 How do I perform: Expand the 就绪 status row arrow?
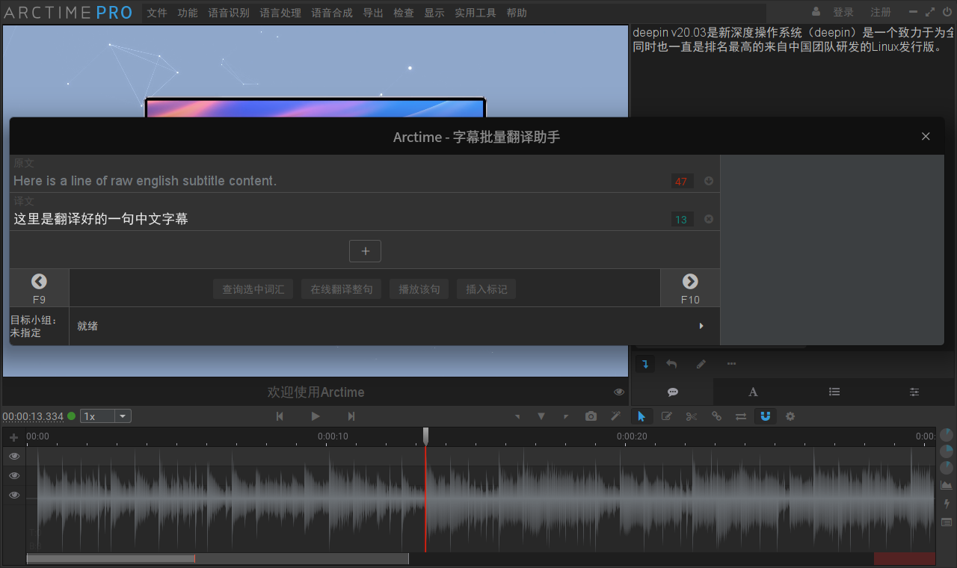[701, 326]
